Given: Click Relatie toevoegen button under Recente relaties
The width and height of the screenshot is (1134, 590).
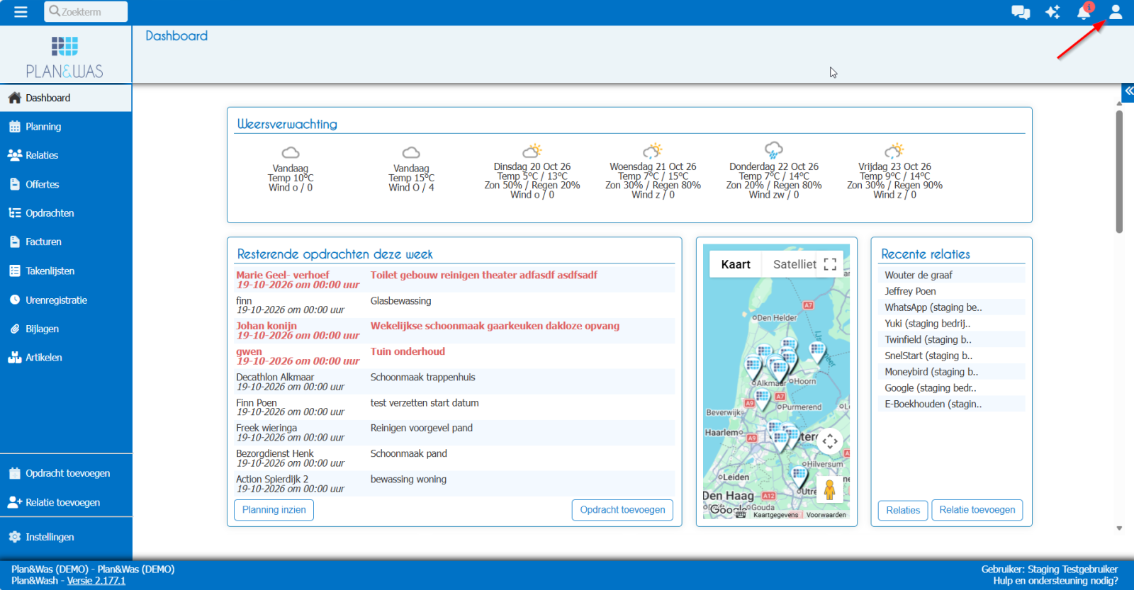Looking at the screenshot, I should (977, 510).
